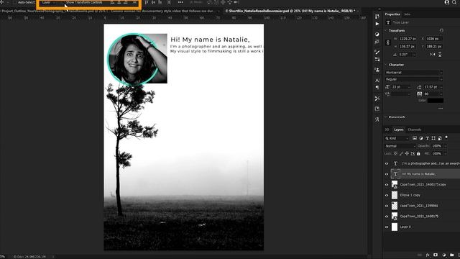Click prevent artboard auto-nesting lock icon
460x259 pixels.
pyautogui.click(x=413, y=153)
